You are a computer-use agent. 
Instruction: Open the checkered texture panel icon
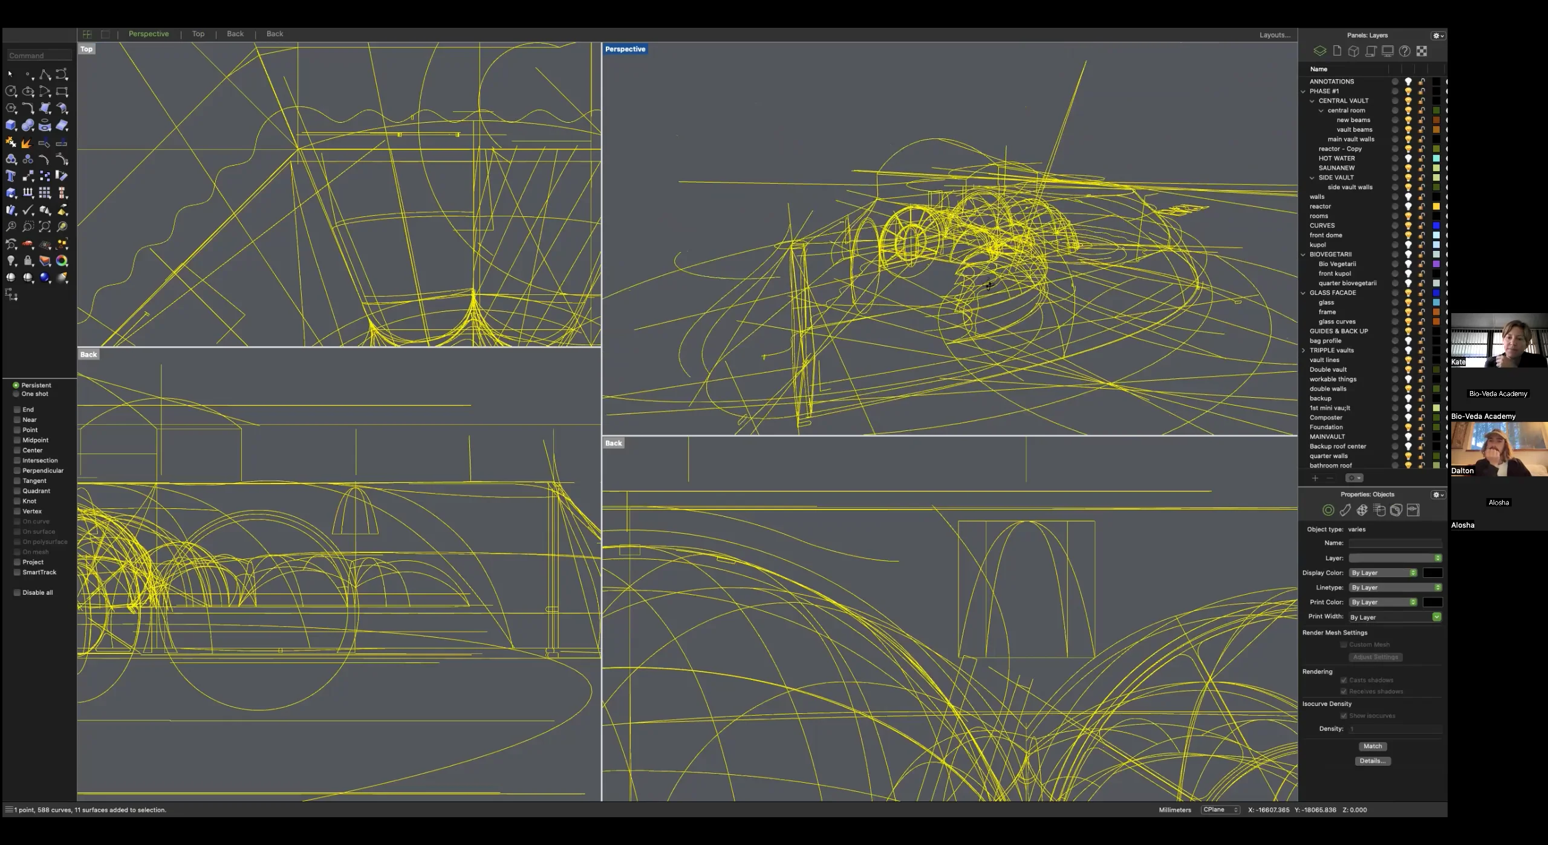(x=1422, y=51)
